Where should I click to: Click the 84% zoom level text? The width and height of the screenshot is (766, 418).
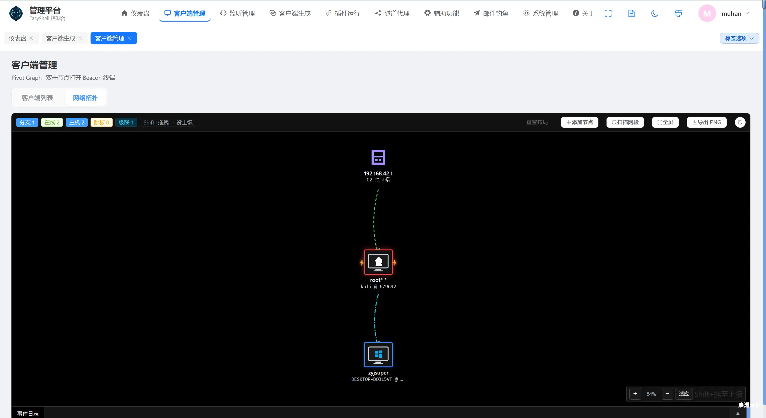[x=651, y=394]
